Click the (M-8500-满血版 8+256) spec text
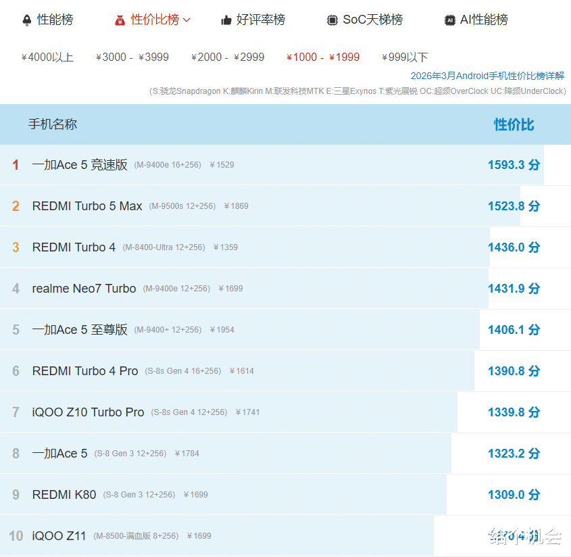571x557 pixels. click(136, 536)
